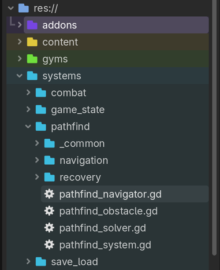The image size is (220, 270).
Task: Select the pathfind_solver.gd file name
Action: (x=103, y=228)
